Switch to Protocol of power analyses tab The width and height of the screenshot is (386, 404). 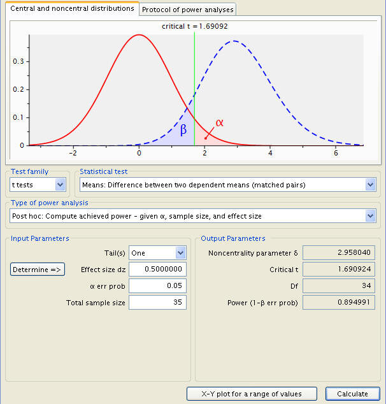coord(188,10)
